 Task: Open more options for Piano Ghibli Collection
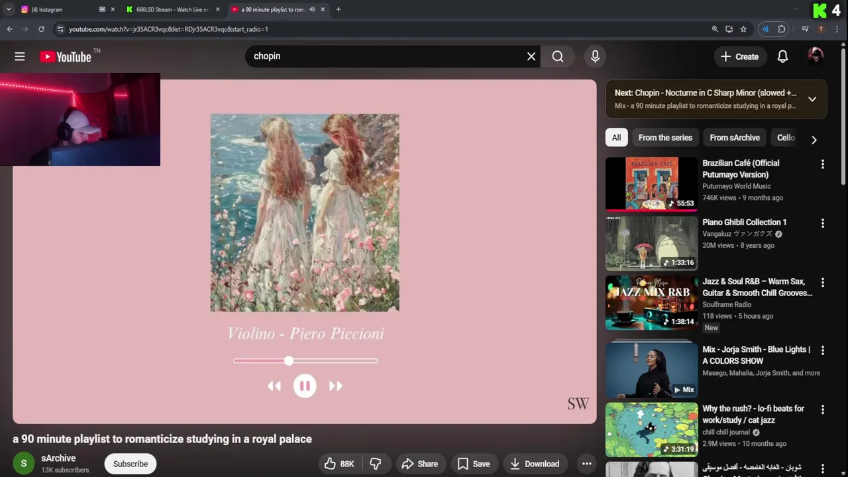coord(823,223)
